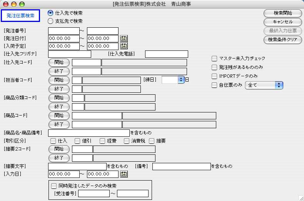The width and height of the screenshot is (304, 201).
Task: Select 仕入先で検索 radio button
Action: (50, 13)
